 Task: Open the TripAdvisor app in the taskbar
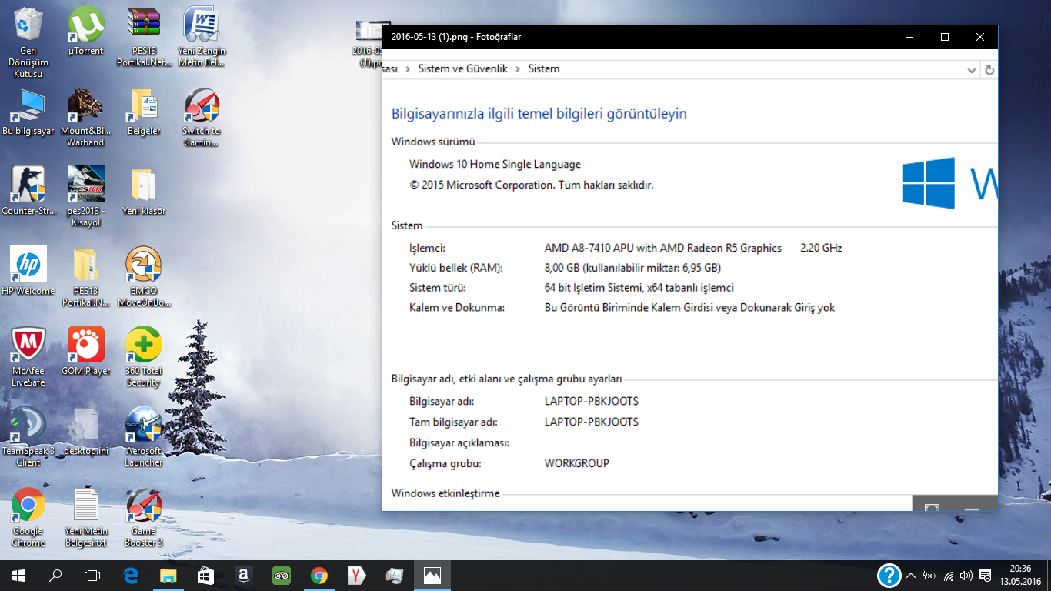[281, 575]
